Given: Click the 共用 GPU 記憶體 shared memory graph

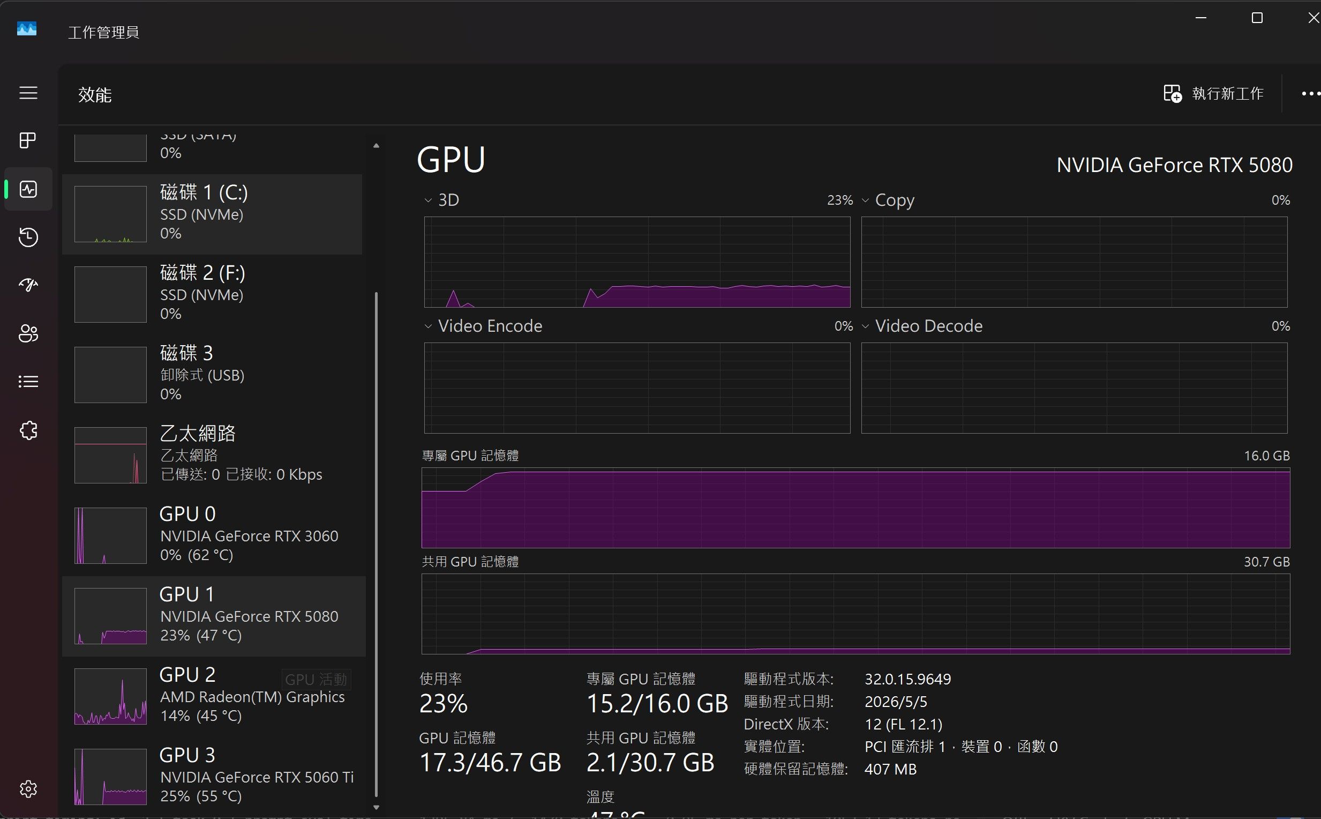Looking at the screenshot, I should click(856, 614).
